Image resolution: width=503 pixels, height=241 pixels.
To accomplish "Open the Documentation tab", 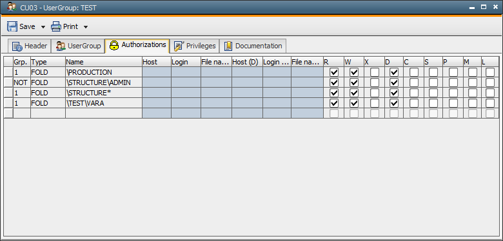I will tap(253, 46).
